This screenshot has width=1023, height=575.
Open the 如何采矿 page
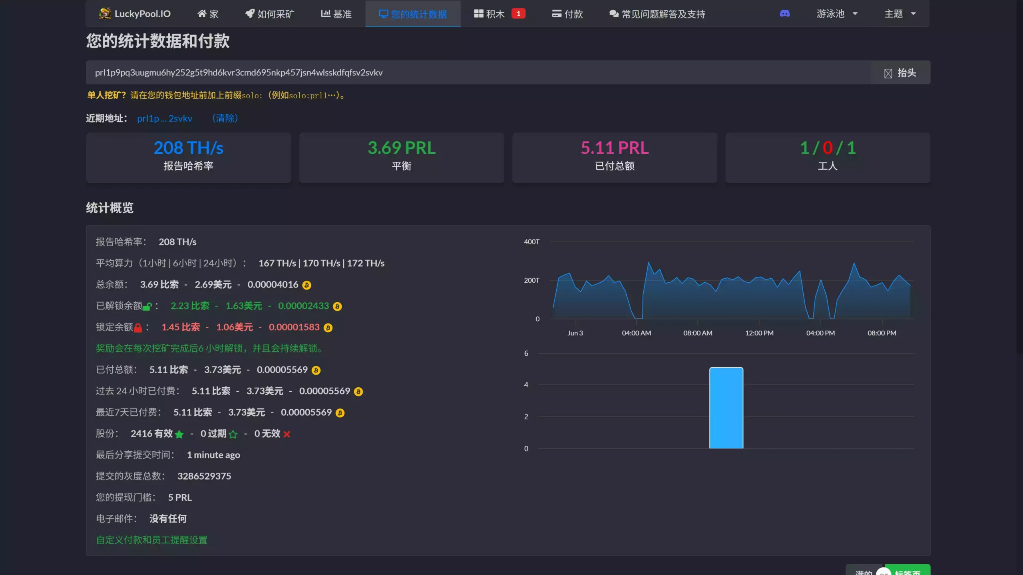click(270, 14)
